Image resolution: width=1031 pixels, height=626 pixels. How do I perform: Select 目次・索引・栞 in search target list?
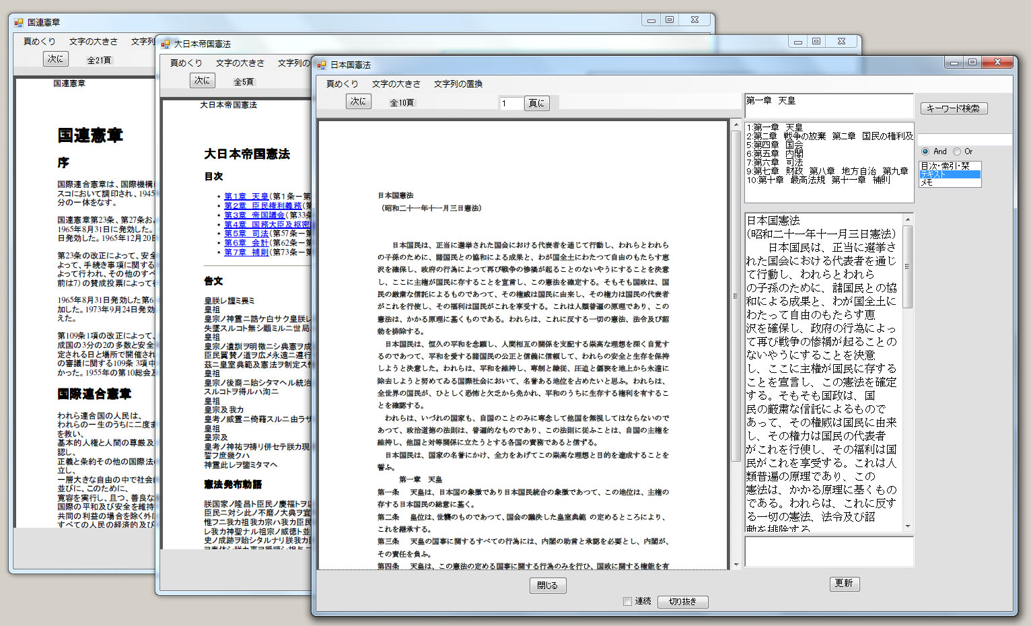[950, 166]
